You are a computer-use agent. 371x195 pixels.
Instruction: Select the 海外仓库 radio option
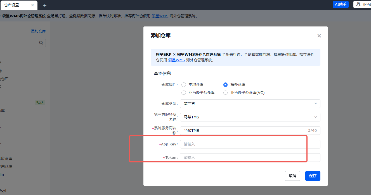pyautogui.click(x=225, y=85)
